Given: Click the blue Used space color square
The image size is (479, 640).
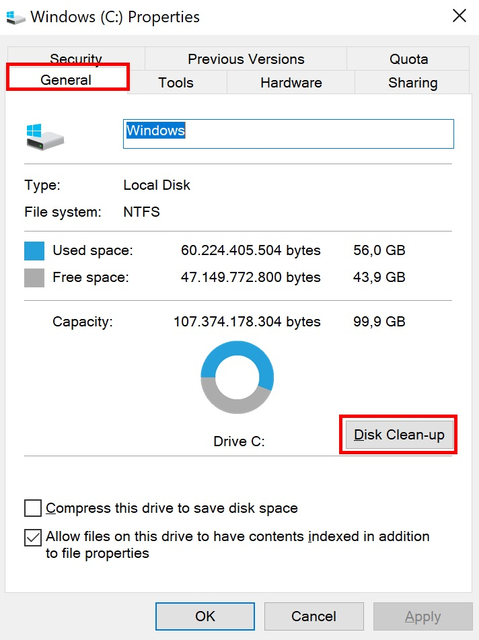Looking at the screenshot, I should coord(34,251).
